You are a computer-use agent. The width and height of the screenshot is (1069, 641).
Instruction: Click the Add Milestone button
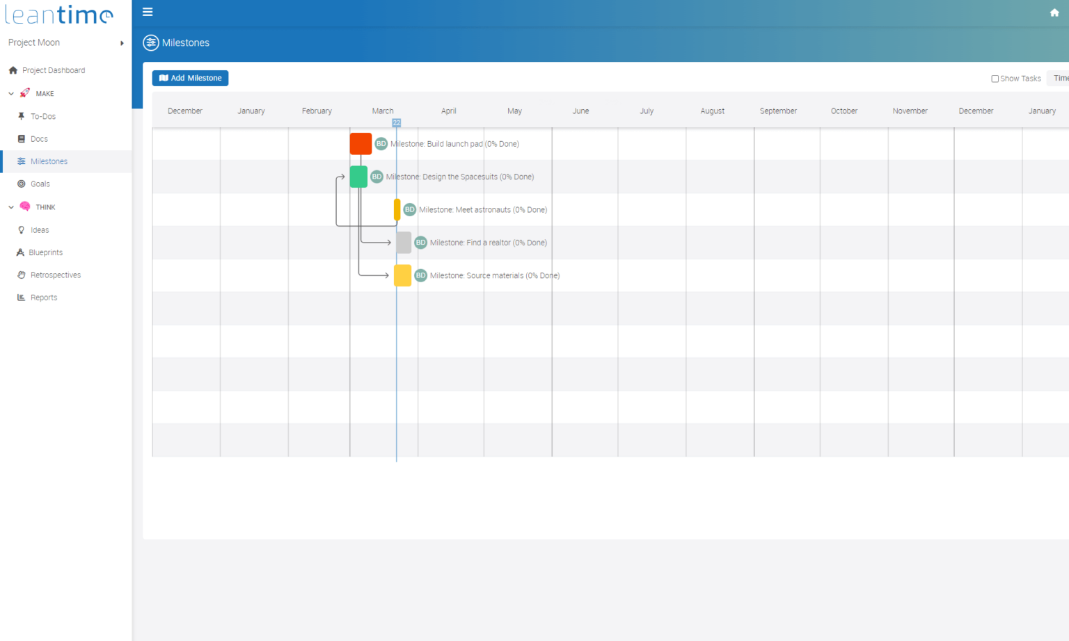[190, 78]
